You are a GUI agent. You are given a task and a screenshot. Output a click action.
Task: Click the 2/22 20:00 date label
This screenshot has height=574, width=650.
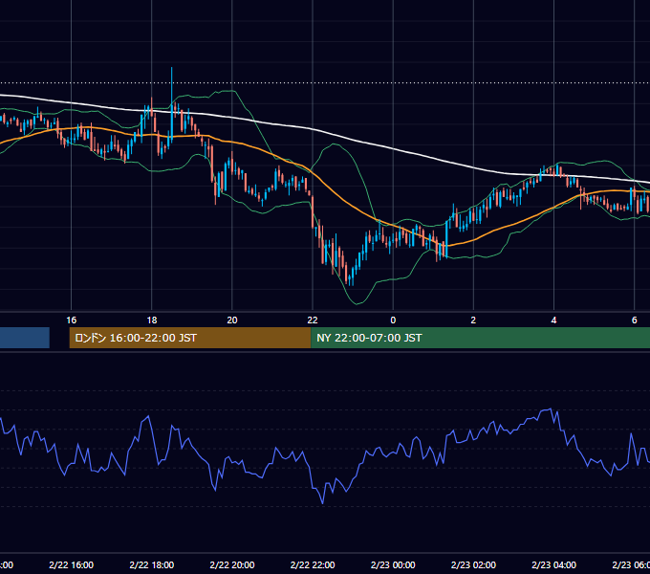[232, 564]
